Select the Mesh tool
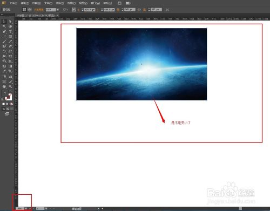This screenshot has height=211, width=270. [4, 66]
